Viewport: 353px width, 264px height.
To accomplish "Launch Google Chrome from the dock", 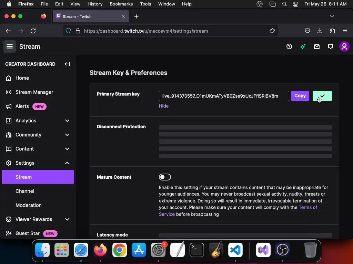I will pyautogui.click(x=120, y=250).
